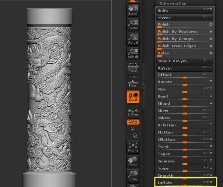Click the Squeeze slider handle
Screen dimensions: 223x187
pos(185,164)
